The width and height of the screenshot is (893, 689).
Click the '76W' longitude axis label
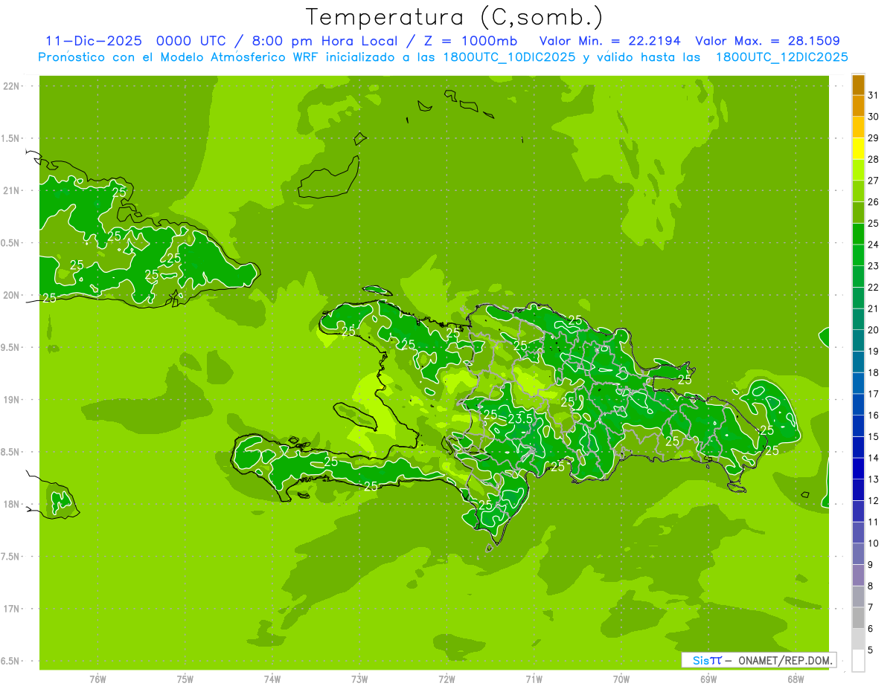(97, 679)
